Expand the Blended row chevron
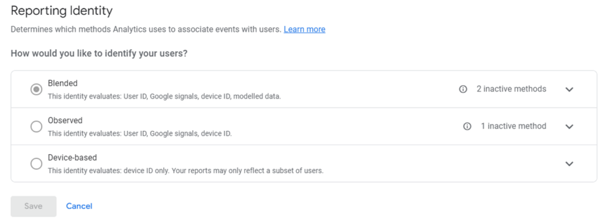Viewport: 608px width, 221px height. 569,89
